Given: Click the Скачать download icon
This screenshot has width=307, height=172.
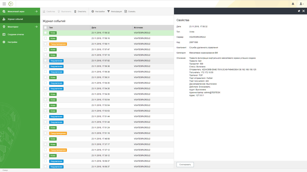Looking at the screenshot, I should [x=126, y=12].
